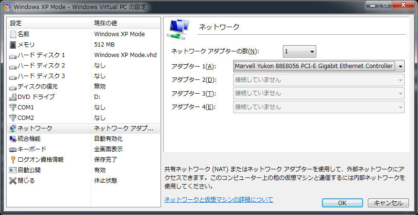
Task: Click the ハード ディスク 1 drive icon
Action: [x=13, y=55]
